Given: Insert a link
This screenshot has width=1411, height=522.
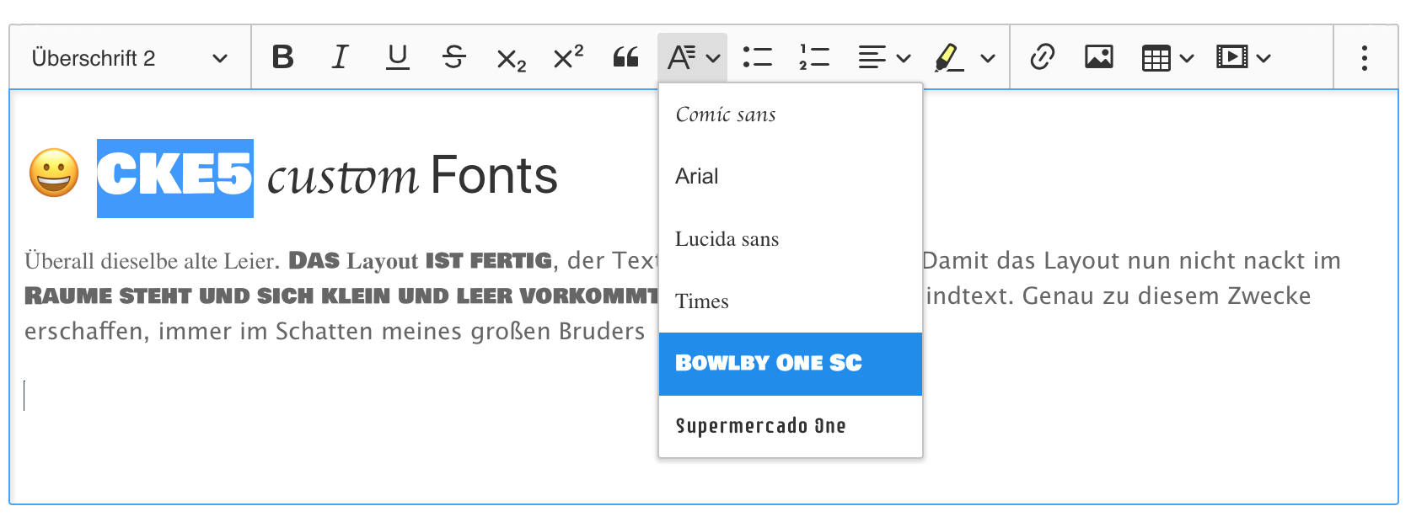Looking at the screenshot, I should coord(1043,58).
